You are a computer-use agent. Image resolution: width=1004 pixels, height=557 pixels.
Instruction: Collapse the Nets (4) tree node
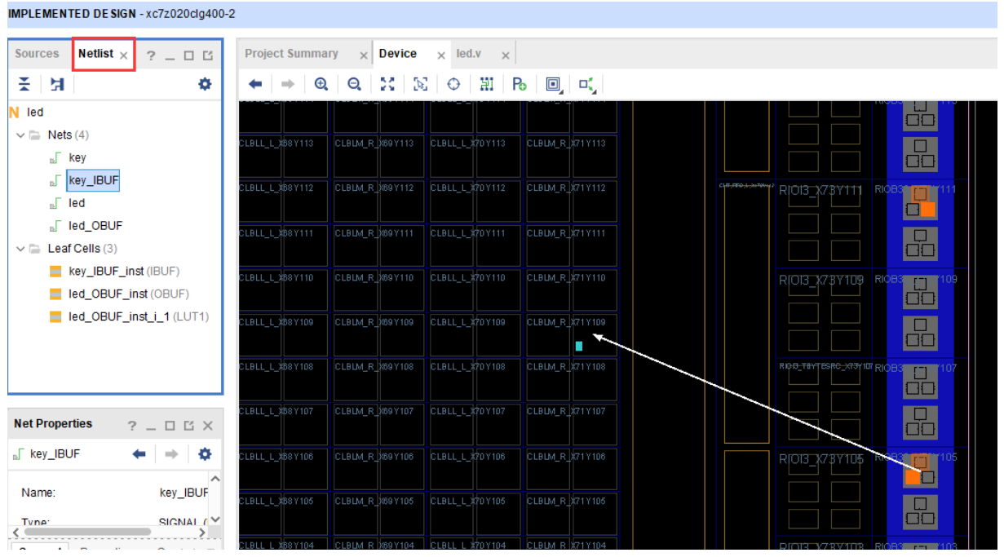click(x=20, y=135)
